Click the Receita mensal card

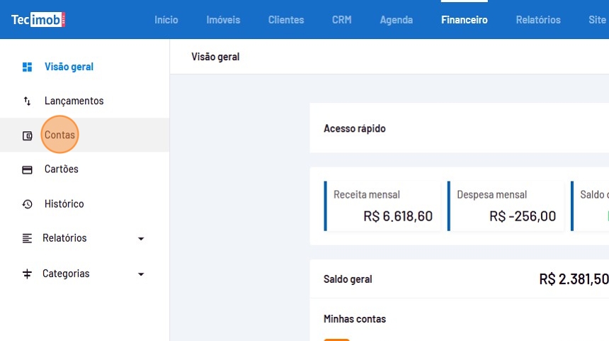coord(382,206)
